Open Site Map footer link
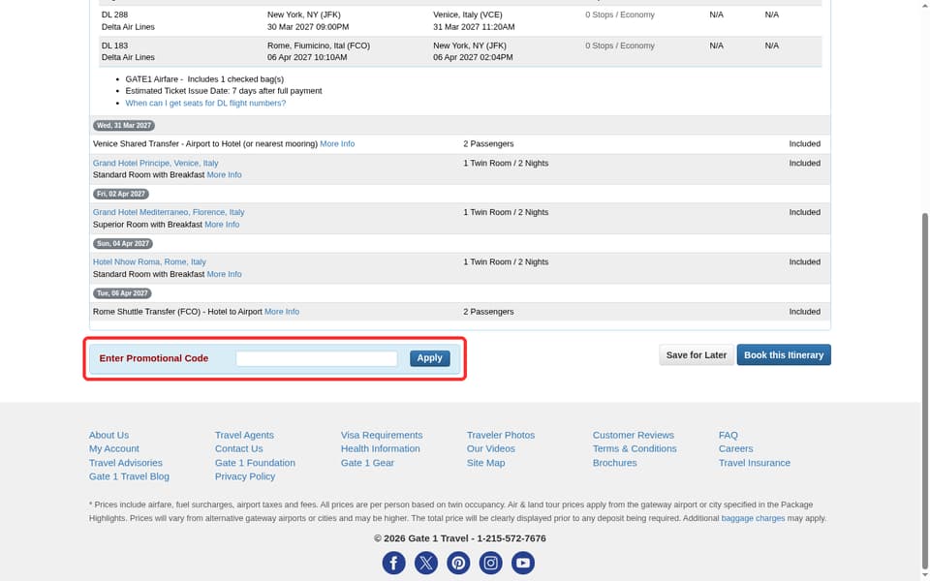The image size is (930, 581). coord(485,463)
